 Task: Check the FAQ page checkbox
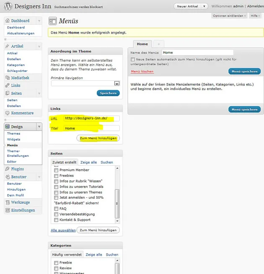coord(56,209)
